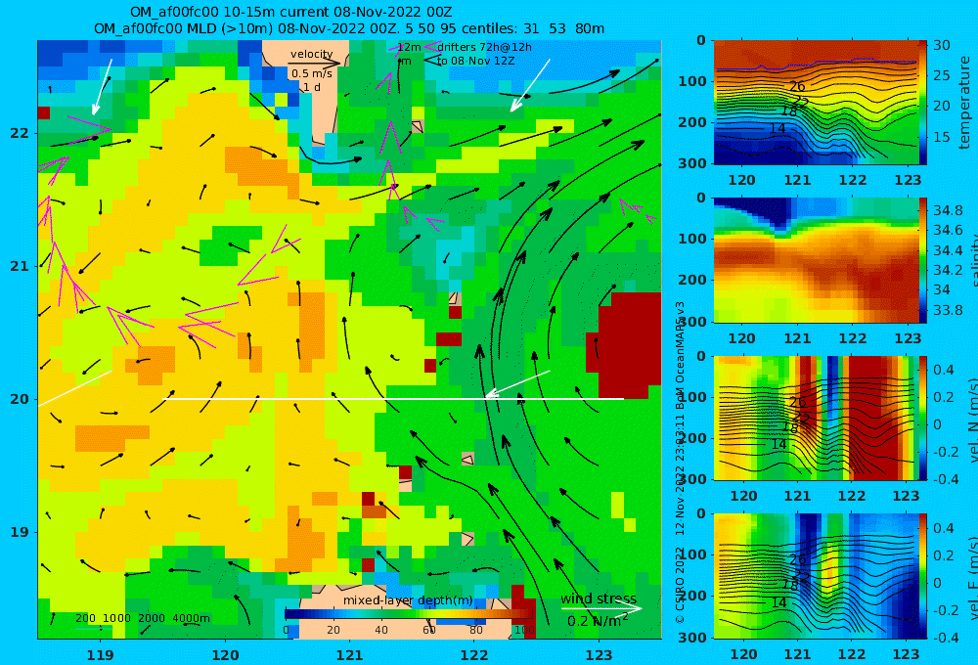This screenshot has height=665, width=978.
Task: Click depth tick '100' on the temperature panel
Action: point(695,81)
